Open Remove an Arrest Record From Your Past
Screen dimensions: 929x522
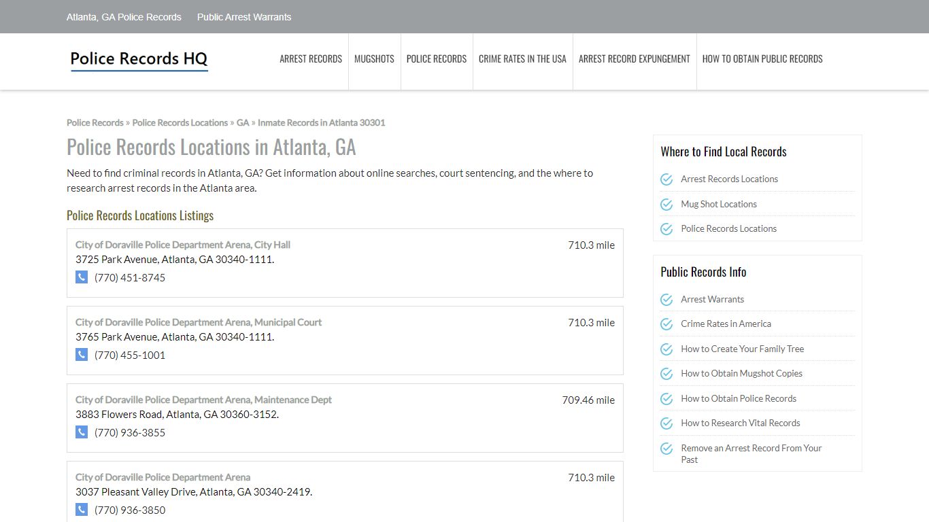[751, 453]
